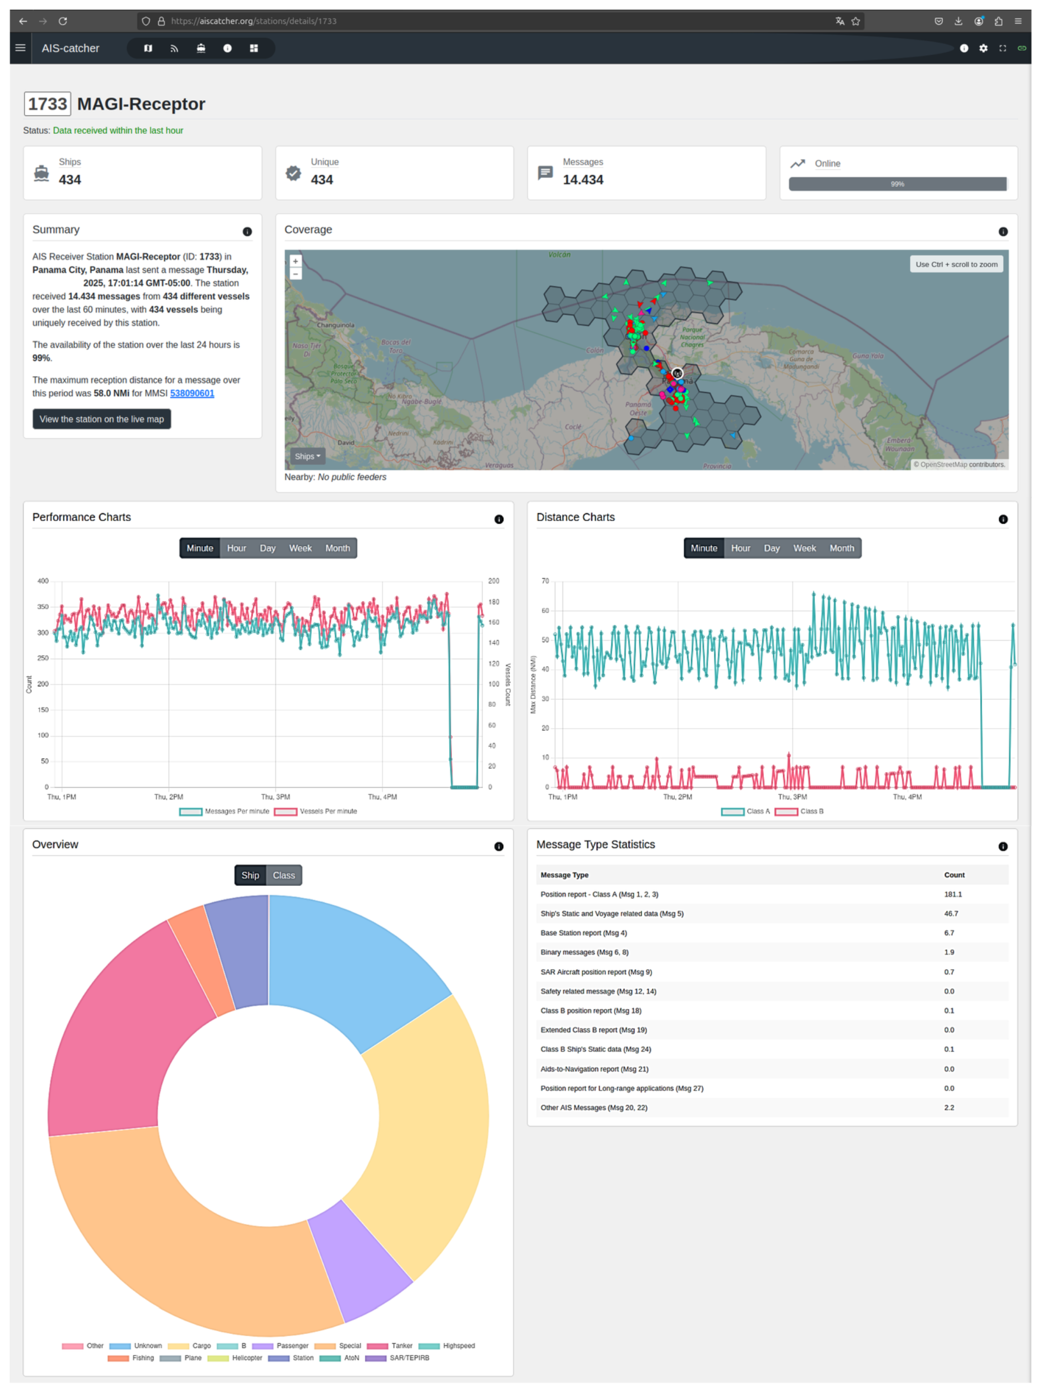Open the map view icon in navbar
This screenshot has width=1039, height=1393.
(148, 48)
